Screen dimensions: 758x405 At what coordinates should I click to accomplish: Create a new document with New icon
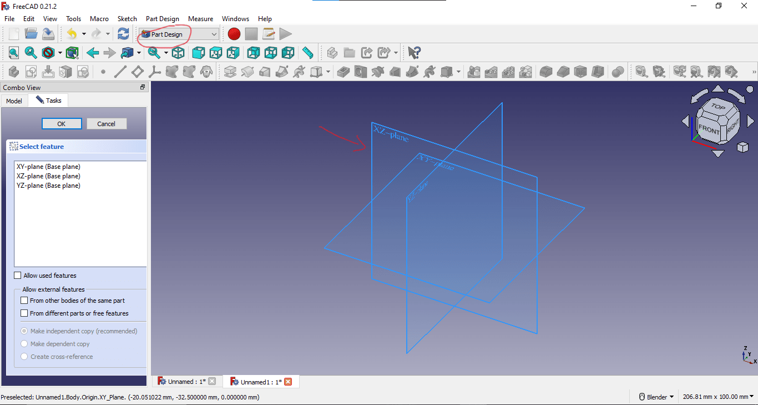[14, 34]
